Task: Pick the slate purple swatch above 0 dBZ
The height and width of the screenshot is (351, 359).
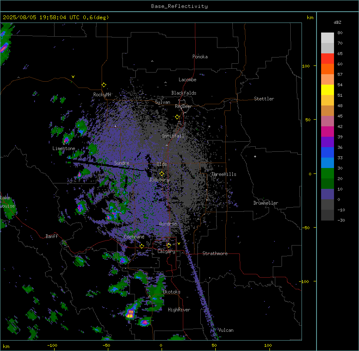Action: [327, 194]
